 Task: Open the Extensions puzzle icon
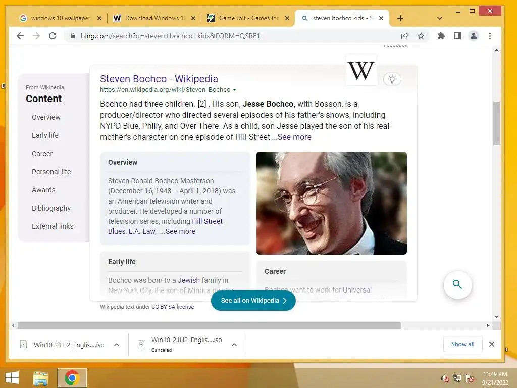coord(441,36)
